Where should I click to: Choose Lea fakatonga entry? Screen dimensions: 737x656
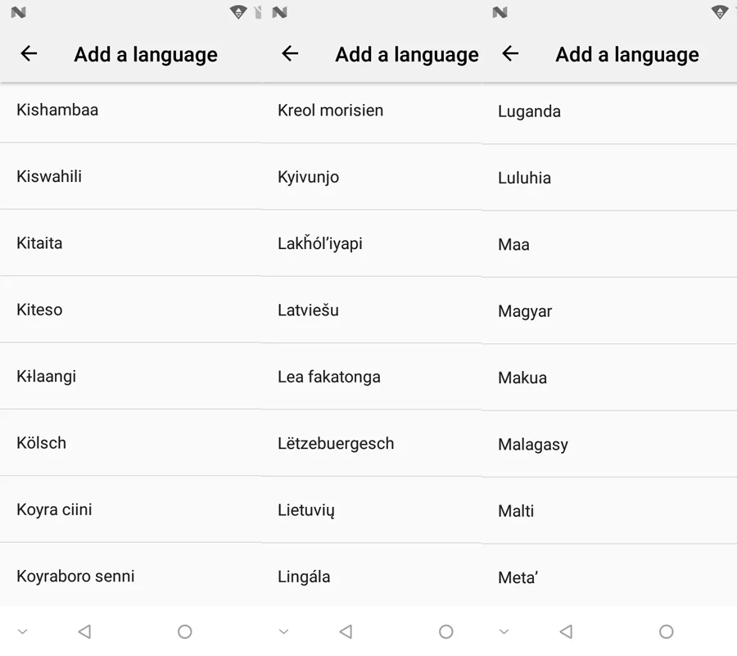coord(371,377)
